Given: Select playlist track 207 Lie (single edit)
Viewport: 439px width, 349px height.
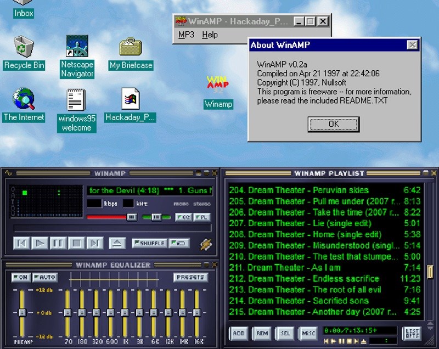Looking at the screenshot, I should (325, 223).
